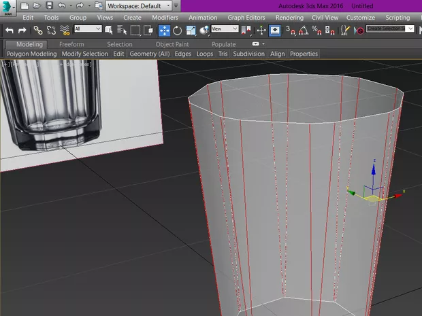422x316 pixels.
Task: Toggle the 3D Snaps button
Action: (x=290, y=29)
